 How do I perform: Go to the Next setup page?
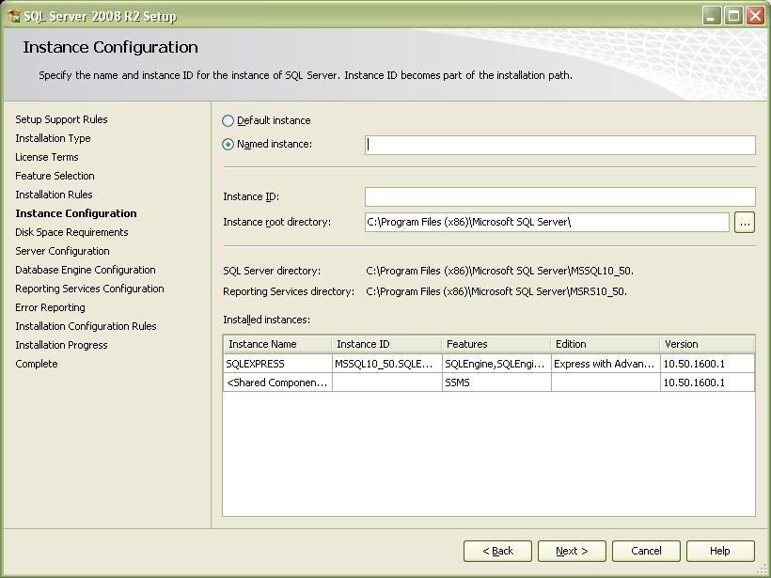pos(572,551)
